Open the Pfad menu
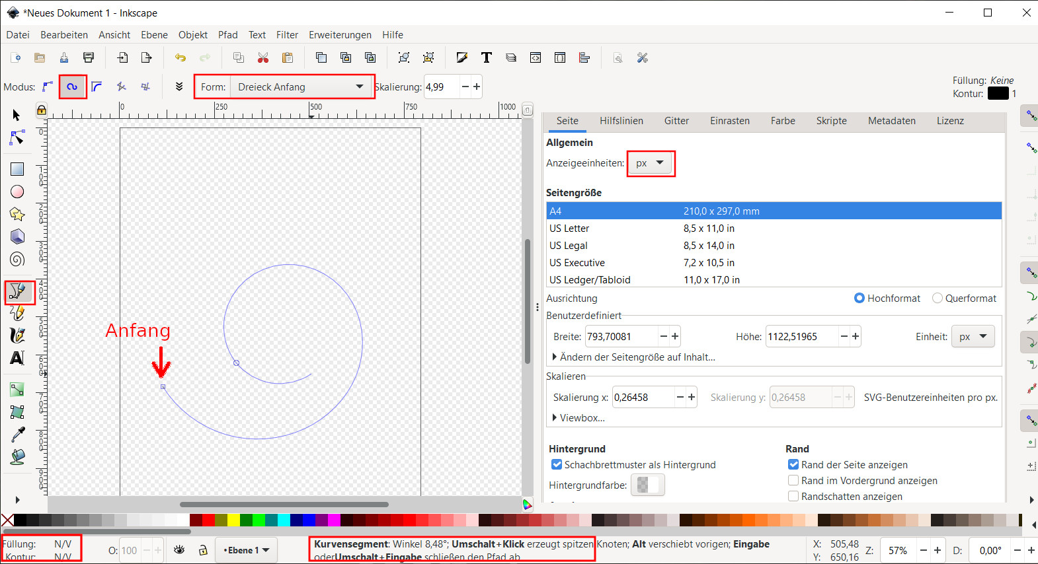Viewport: 1038px width, 564px height. coord(227,35)
